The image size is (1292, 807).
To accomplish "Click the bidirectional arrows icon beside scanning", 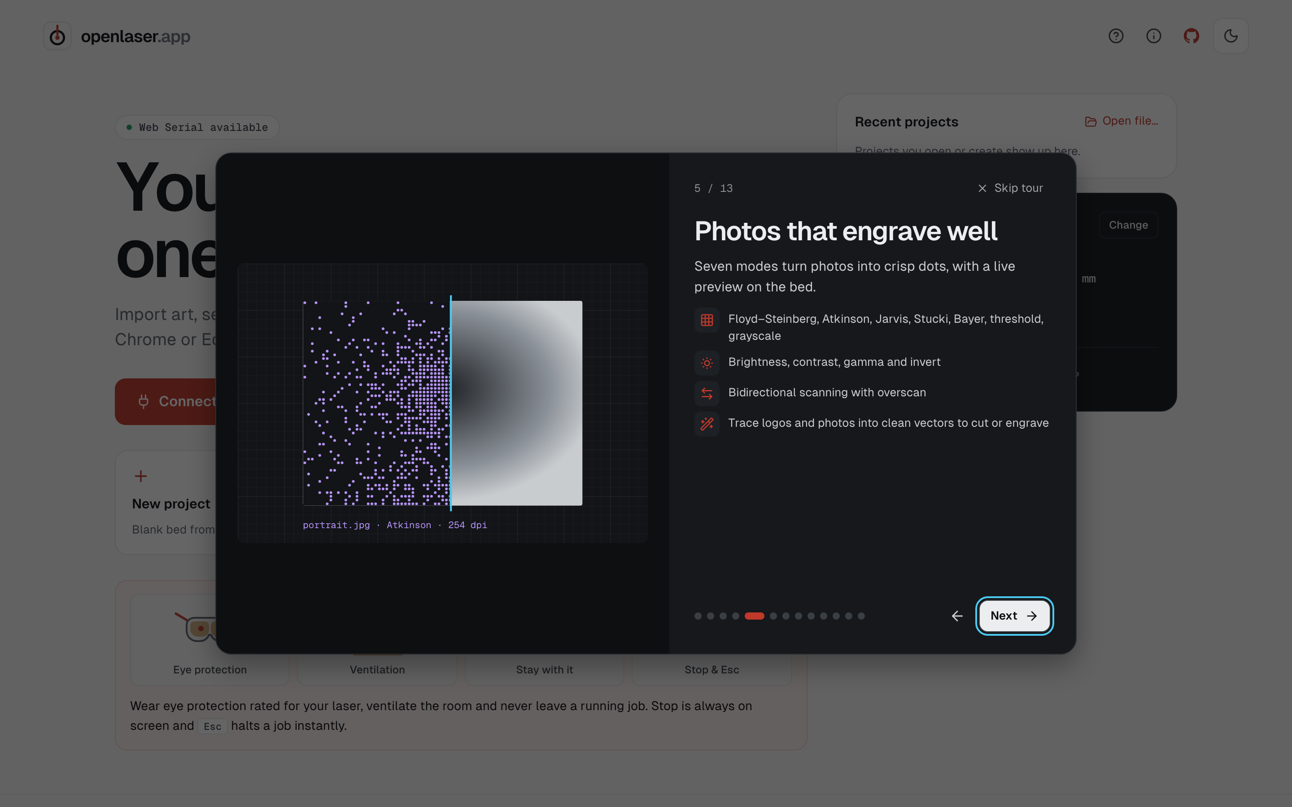I will pos(707,393).
